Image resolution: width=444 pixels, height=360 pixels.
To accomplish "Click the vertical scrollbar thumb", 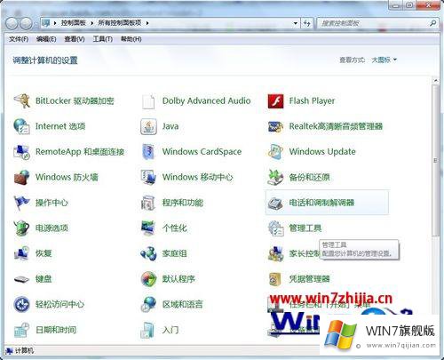I will coord(435,160).
